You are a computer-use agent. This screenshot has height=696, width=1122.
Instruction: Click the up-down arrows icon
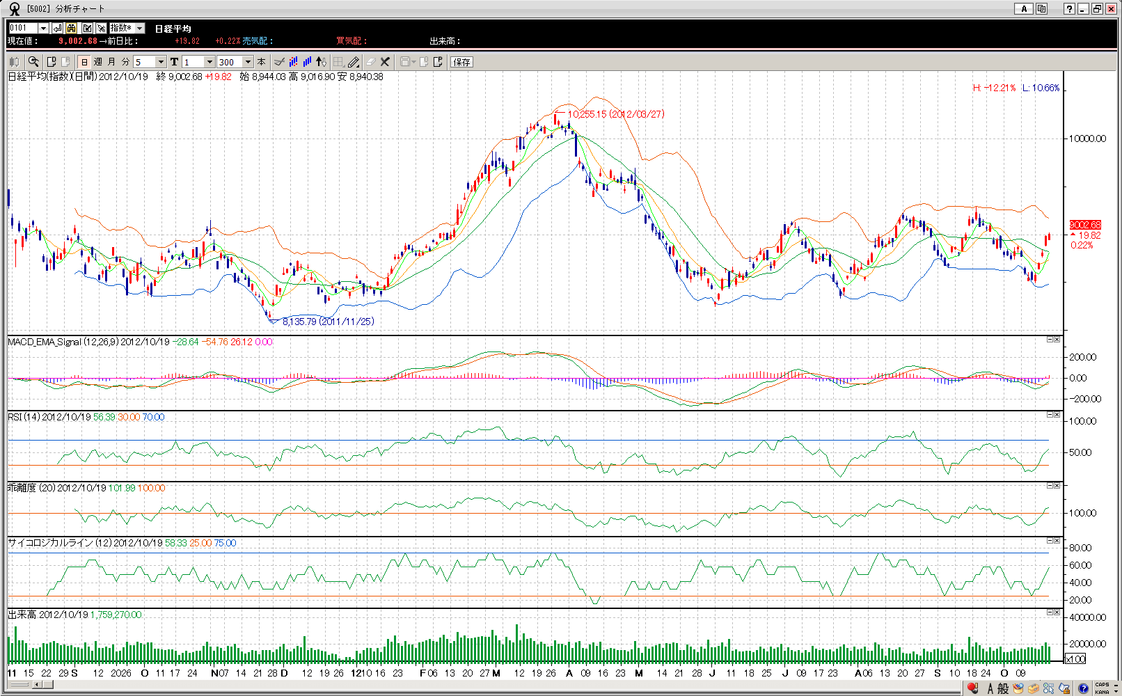[x=321, y=62]
